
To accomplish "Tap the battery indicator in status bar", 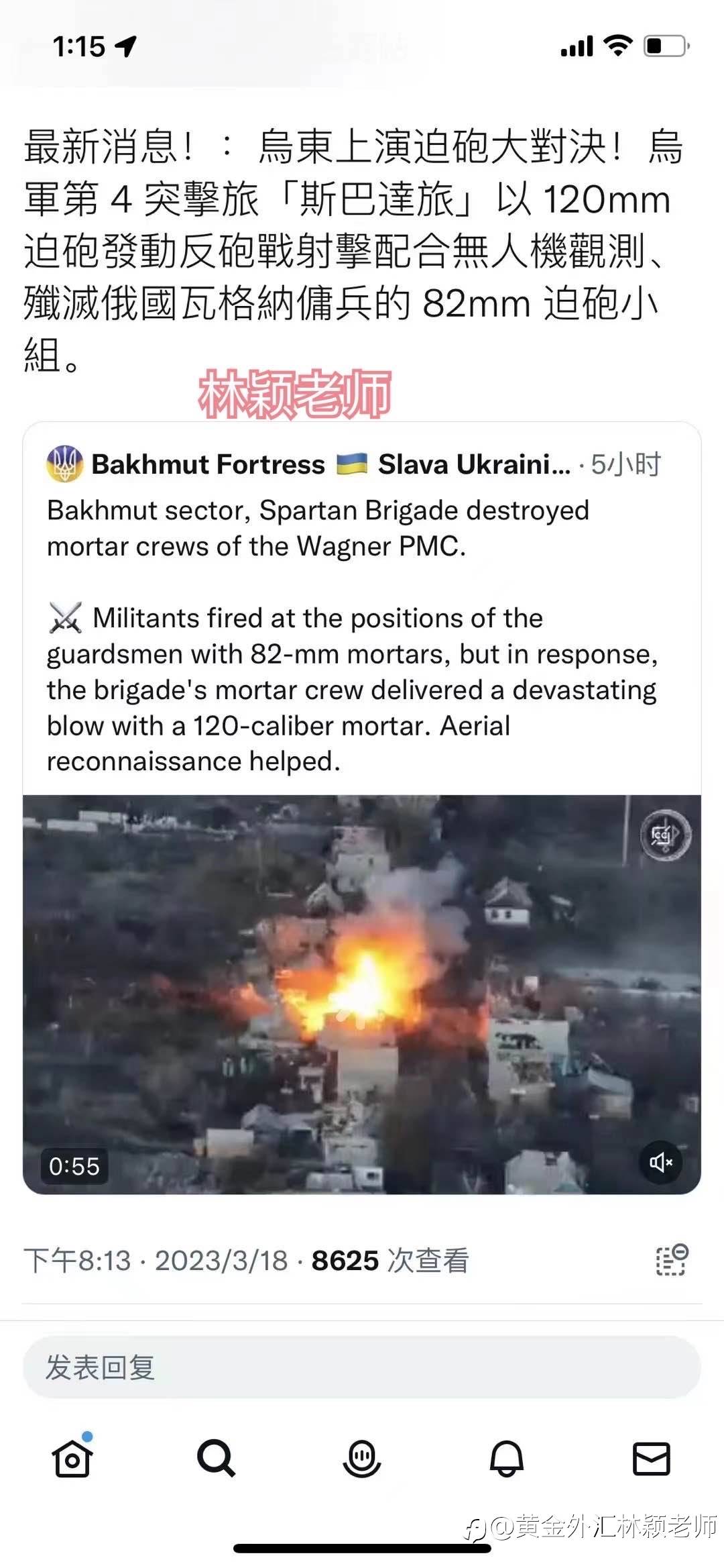I will point(666,46).
